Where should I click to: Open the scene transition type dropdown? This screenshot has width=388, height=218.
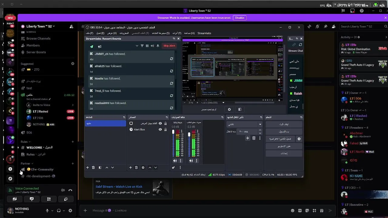(x=244, y=124)
